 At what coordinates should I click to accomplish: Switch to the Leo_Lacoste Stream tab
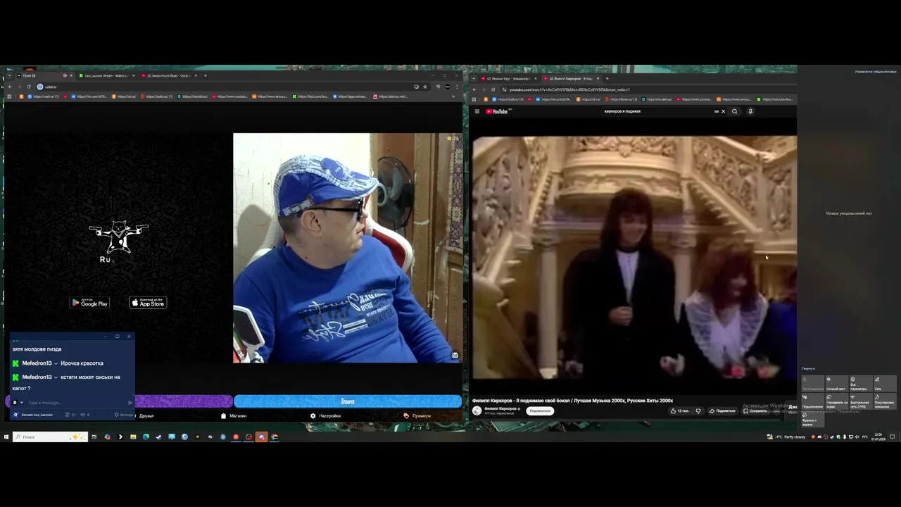click(106, 75)
